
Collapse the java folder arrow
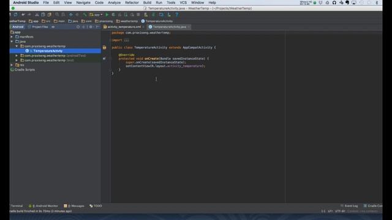click(x=12, y=42)
